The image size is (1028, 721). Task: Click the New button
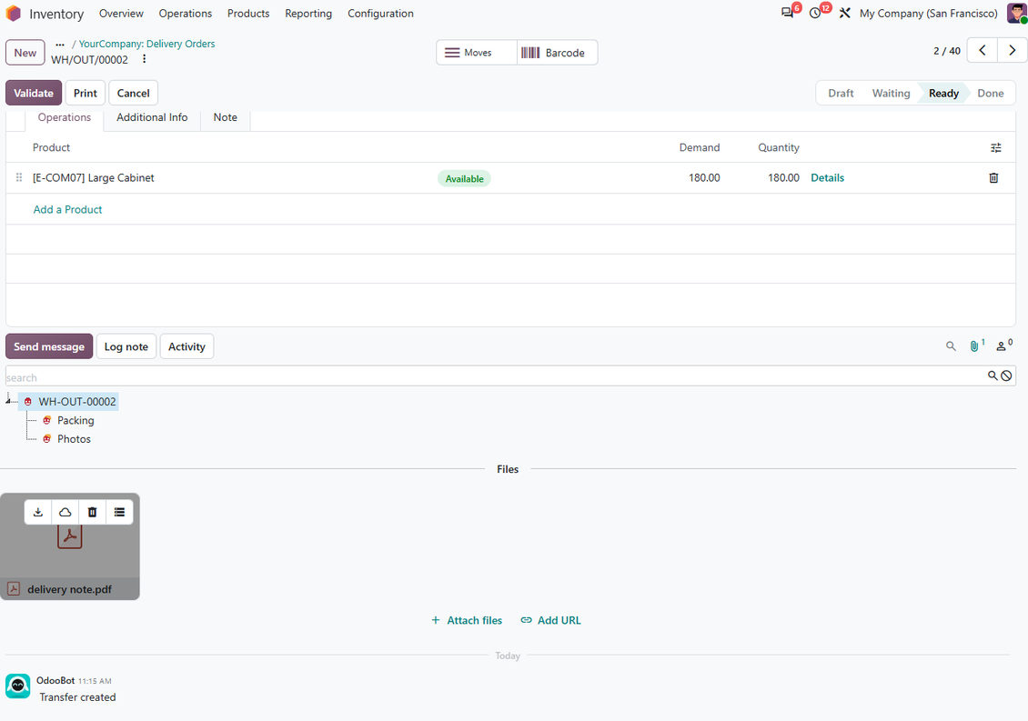25,53
